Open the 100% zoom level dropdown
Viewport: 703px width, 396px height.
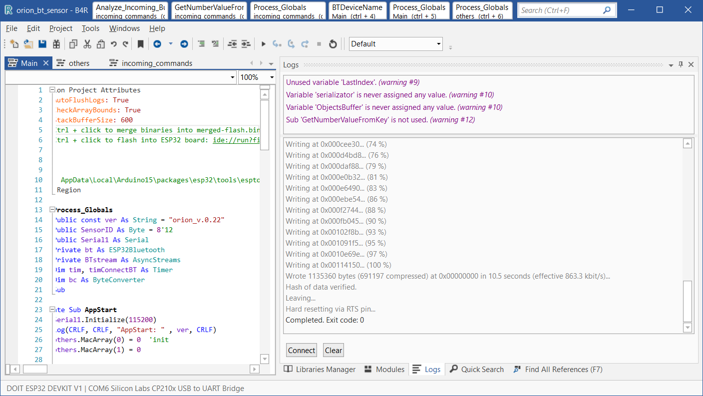257,77
